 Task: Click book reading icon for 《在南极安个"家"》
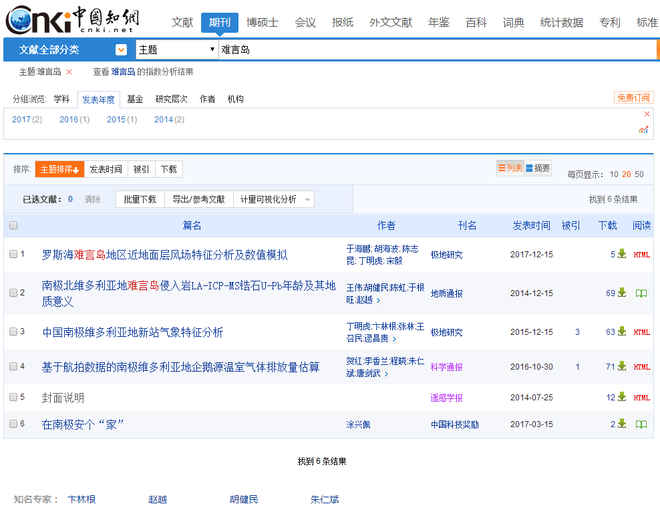click(641, 424)
